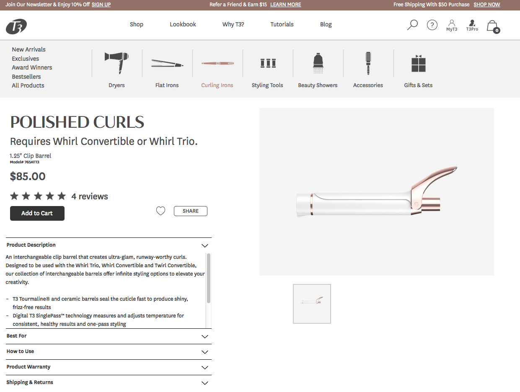The width and height of the screenshot is (520, 392).
Task: Select the Beauty Showers showerhead icon
Action: coord(318,63)
